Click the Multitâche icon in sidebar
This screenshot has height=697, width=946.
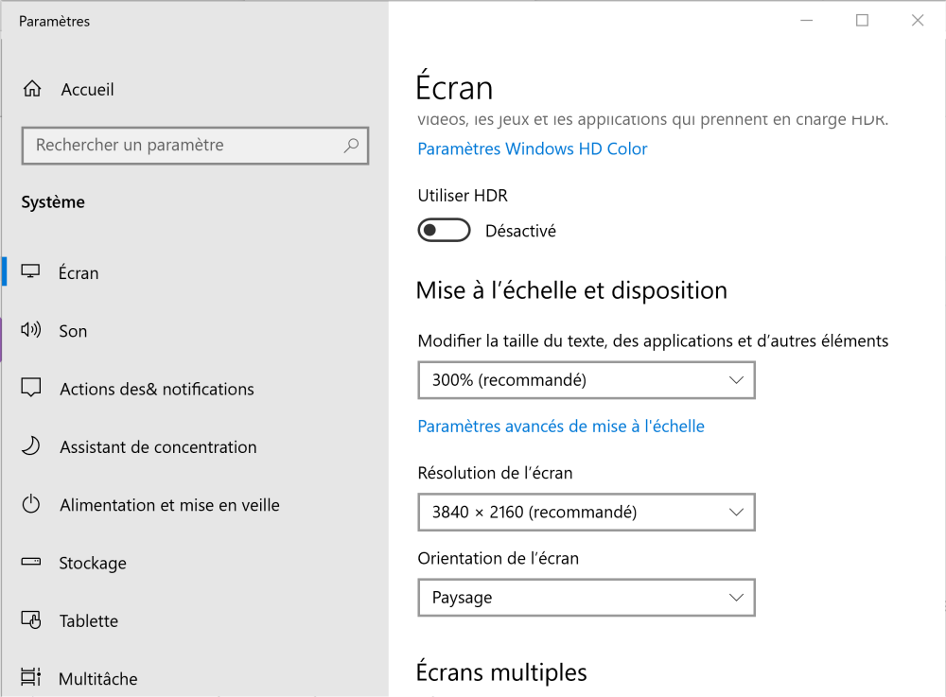[x=31, y=678]
